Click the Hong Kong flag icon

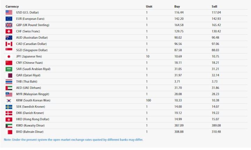tap(9, 119)
